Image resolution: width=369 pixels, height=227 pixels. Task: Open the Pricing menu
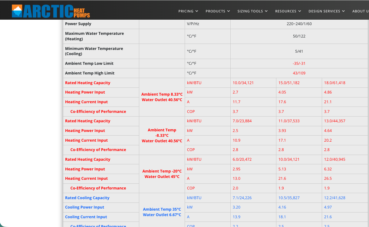(x=188, y=11)
